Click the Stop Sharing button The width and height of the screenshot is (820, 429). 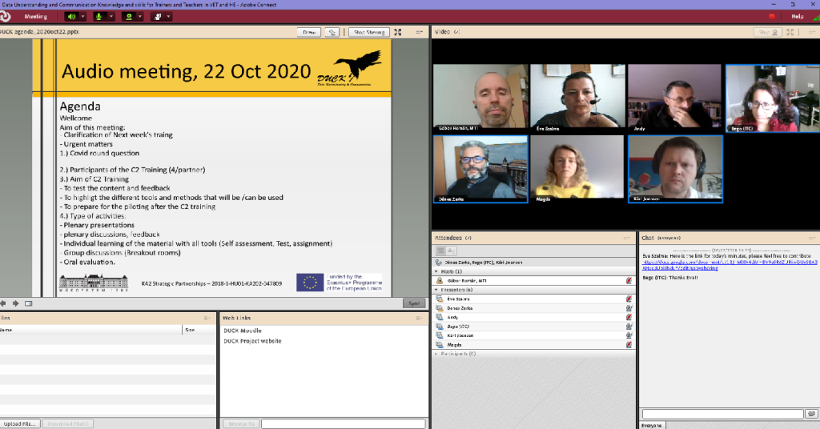368,32
